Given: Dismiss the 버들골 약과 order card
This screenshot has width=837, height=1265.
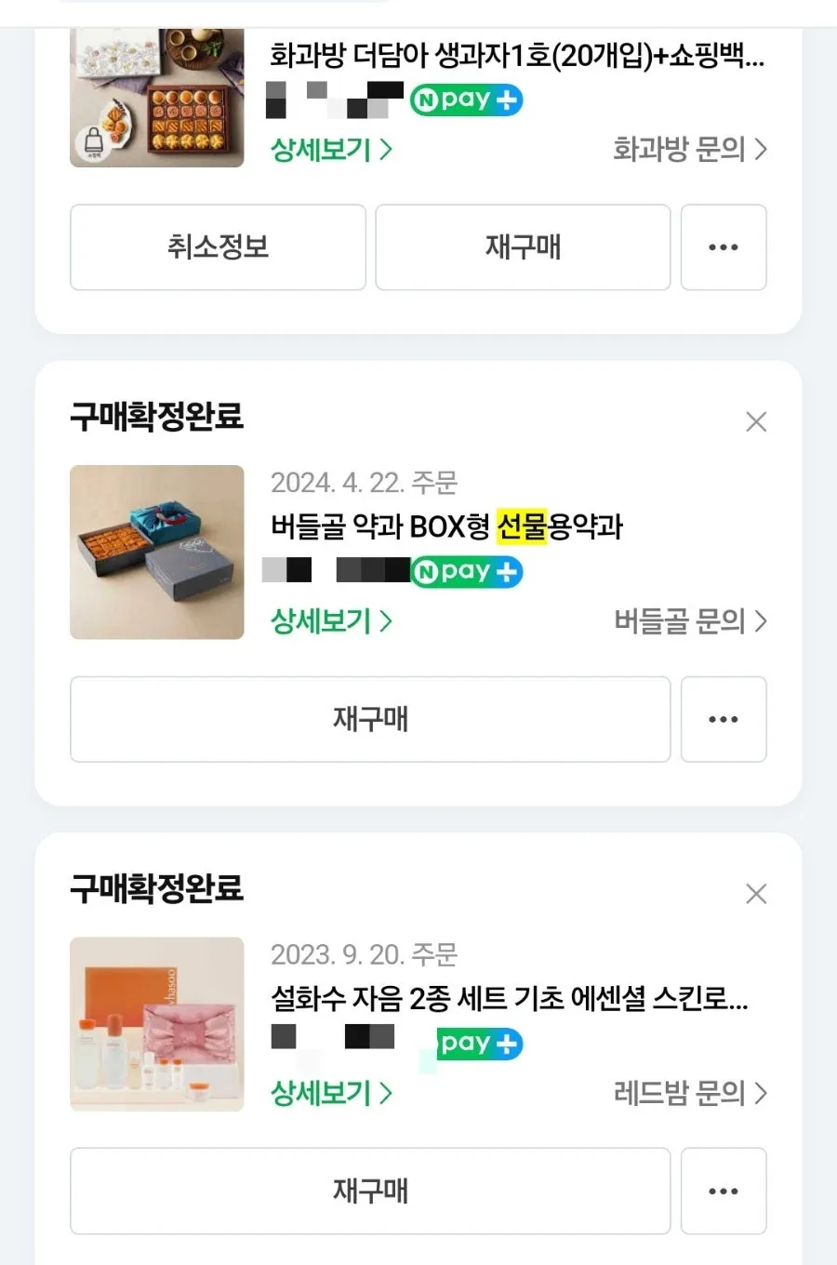Looking at the screenshot, I should click(756, 422).
